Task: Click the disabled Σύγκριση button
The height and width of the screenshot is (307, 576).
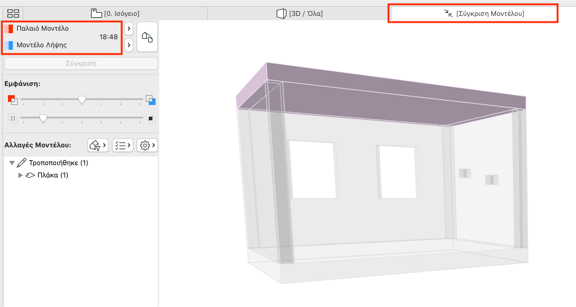Action: [81, 63]
